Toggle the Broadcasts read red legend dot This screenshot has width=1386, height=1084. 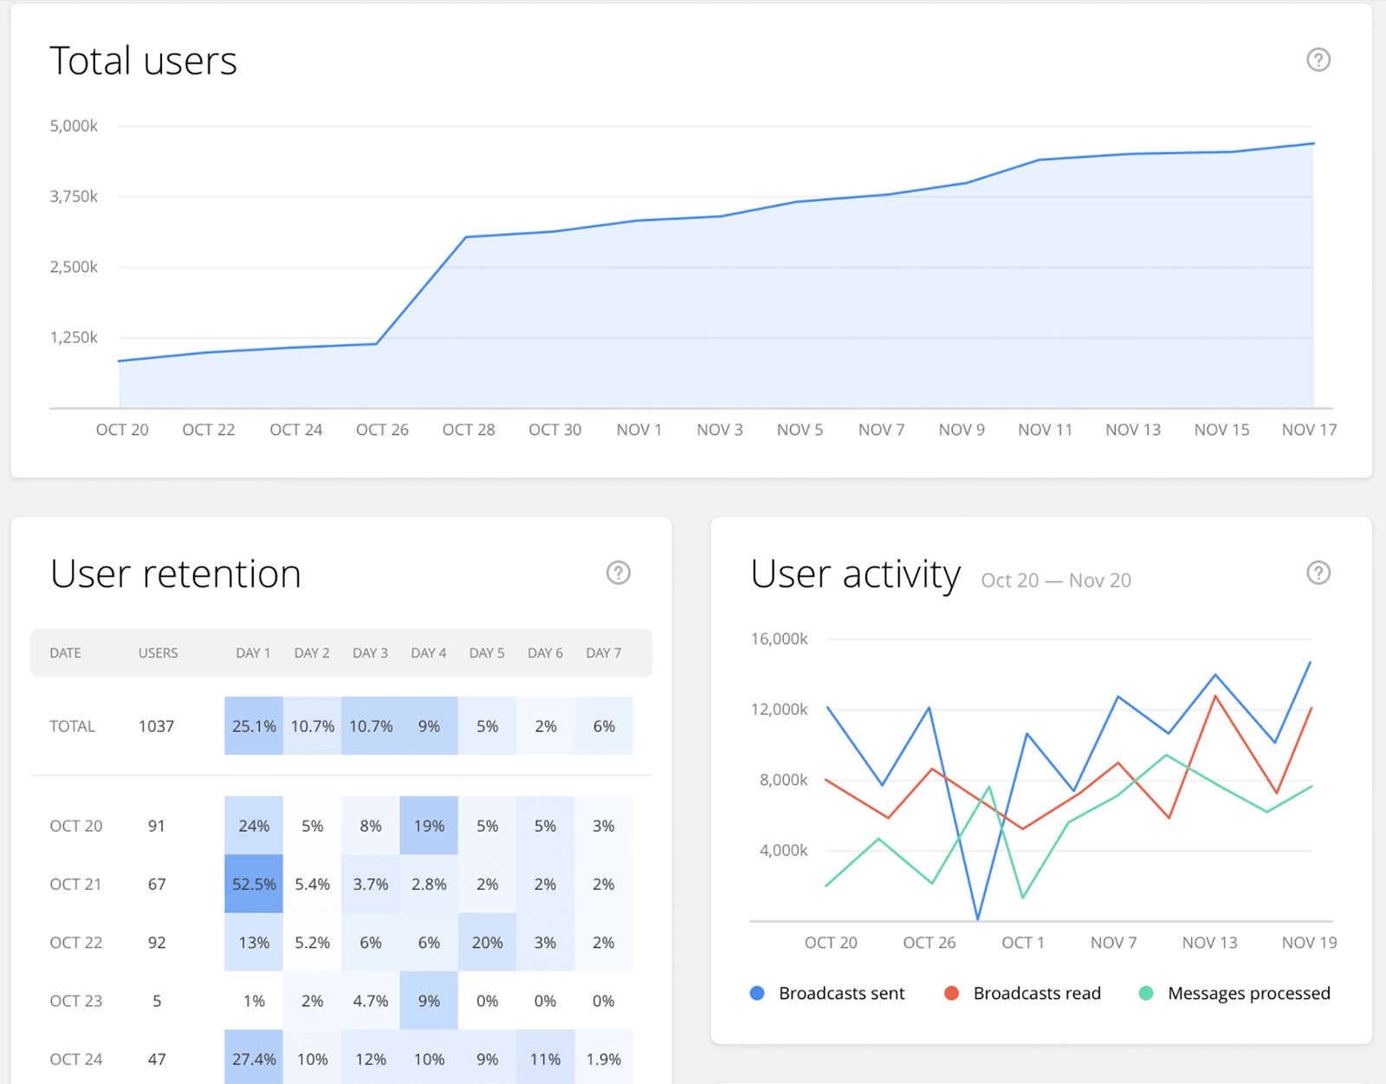tap(951, 993)
